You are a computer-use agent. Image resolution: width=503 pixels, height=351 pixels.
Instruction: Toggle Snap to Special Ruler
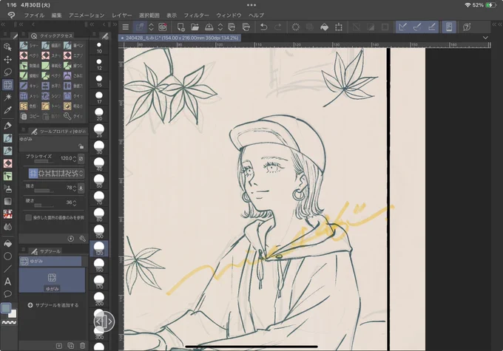[x=417, y=27]
